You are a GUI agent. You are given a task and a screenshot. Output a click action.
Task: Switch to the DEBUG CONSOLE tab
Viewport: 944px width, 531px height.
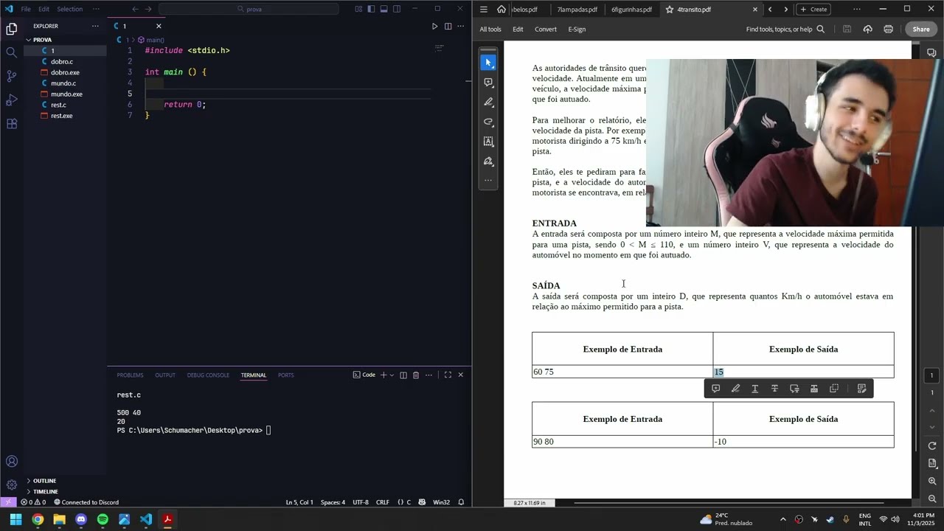[208, 375]
